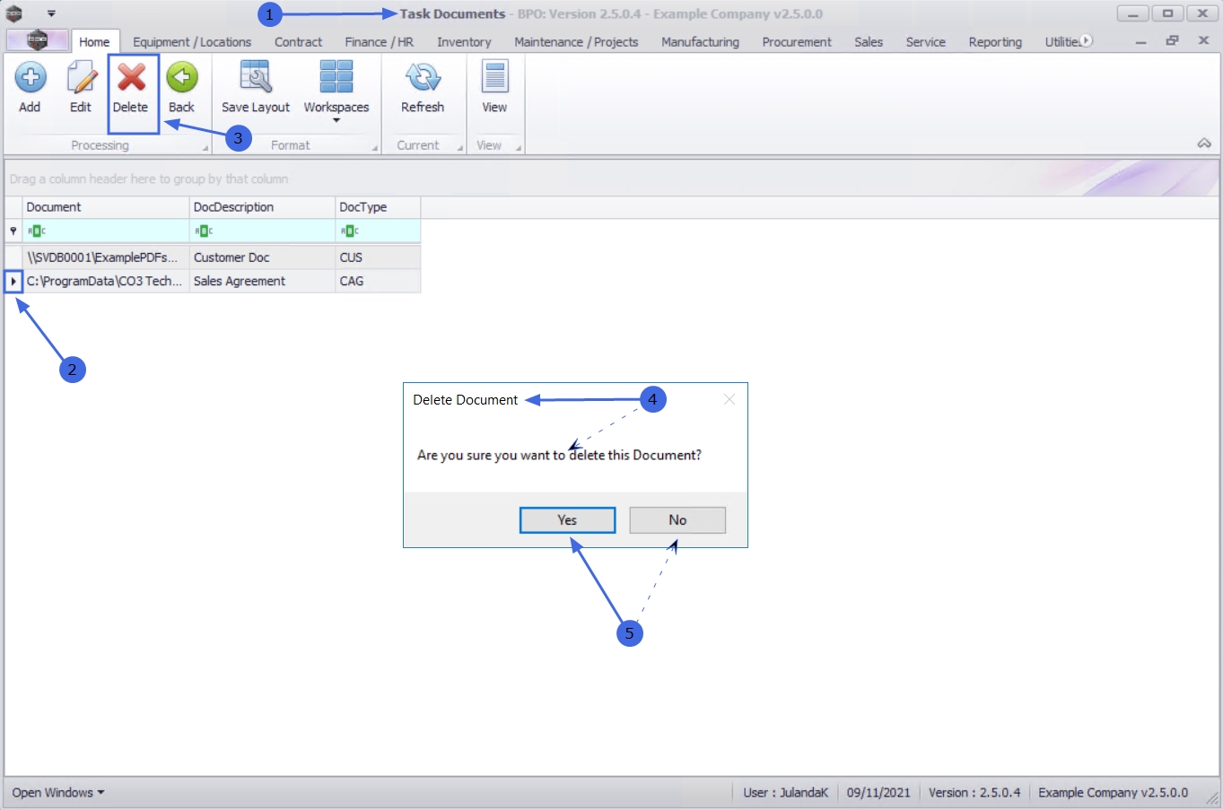
Task: Select the C:\ProgramData\CO3 Tech document cell
Action: (x=106, y=282)
